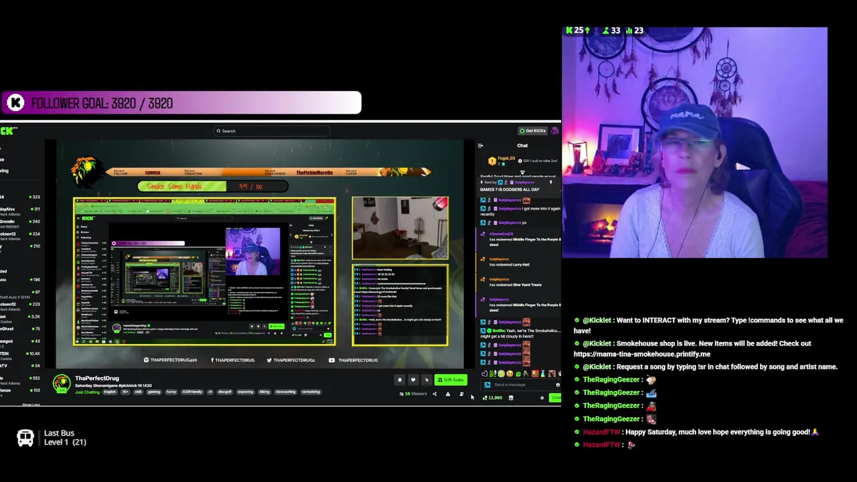Click the Chat panel title

[x=522, y=145]
